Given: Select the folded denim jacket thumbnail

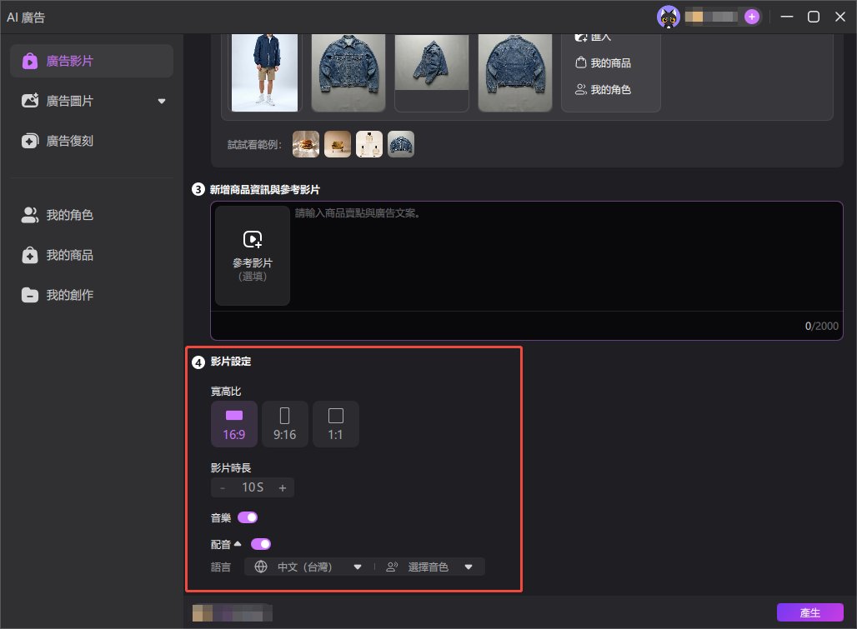Looking at the screenshot, I should (x=432, y=72).
